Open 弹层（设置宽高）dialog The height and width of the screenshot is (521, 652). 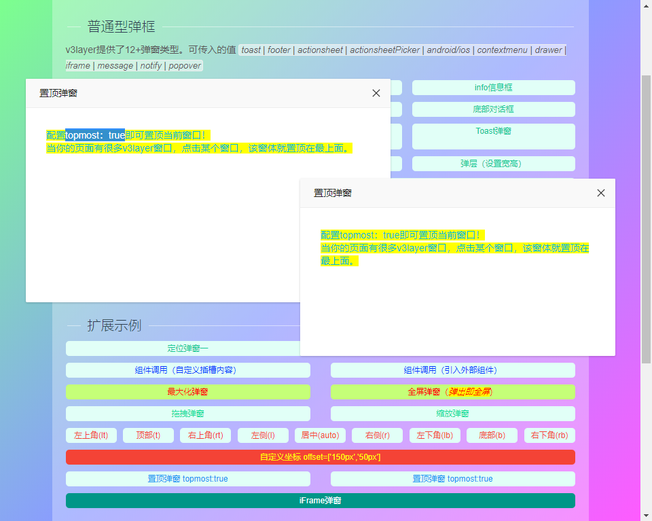[x=493, y=163]
